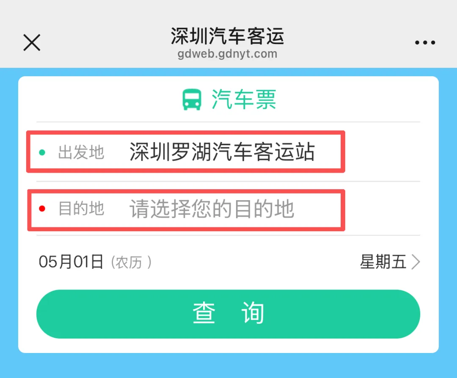Click the 深圳汽车客运 page title
The height and width of the screenshot is (378, 457).
[227, 36]
